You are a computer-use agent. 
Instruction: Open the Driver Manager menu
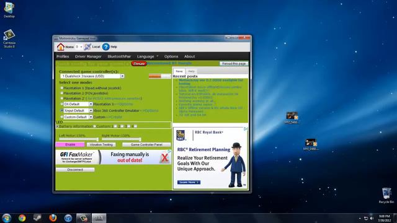coord(88,56)
